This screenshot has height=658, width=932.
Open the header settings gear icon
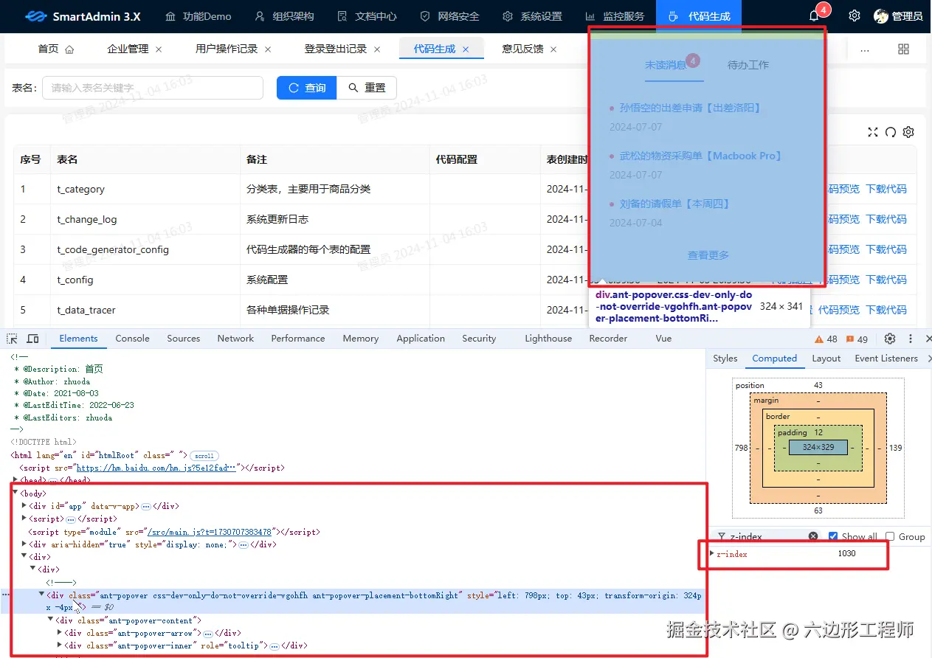(x=855, y=16)
